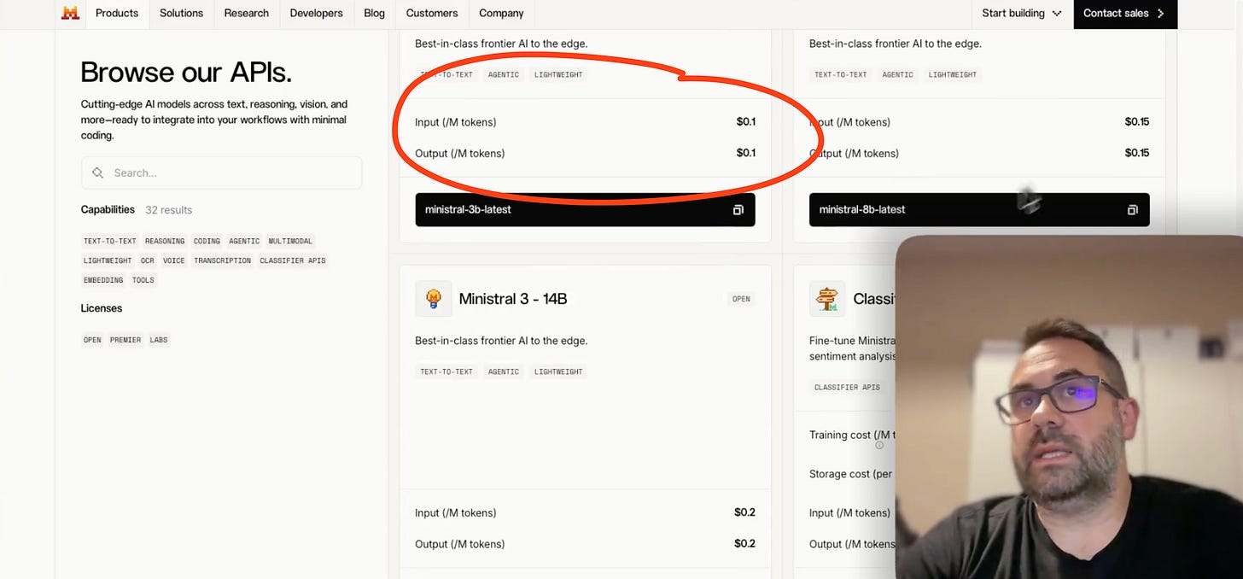Screen dimensions: 1243x579
Task: Click the Mistral logo in the navbar
Action: (70, 13)
